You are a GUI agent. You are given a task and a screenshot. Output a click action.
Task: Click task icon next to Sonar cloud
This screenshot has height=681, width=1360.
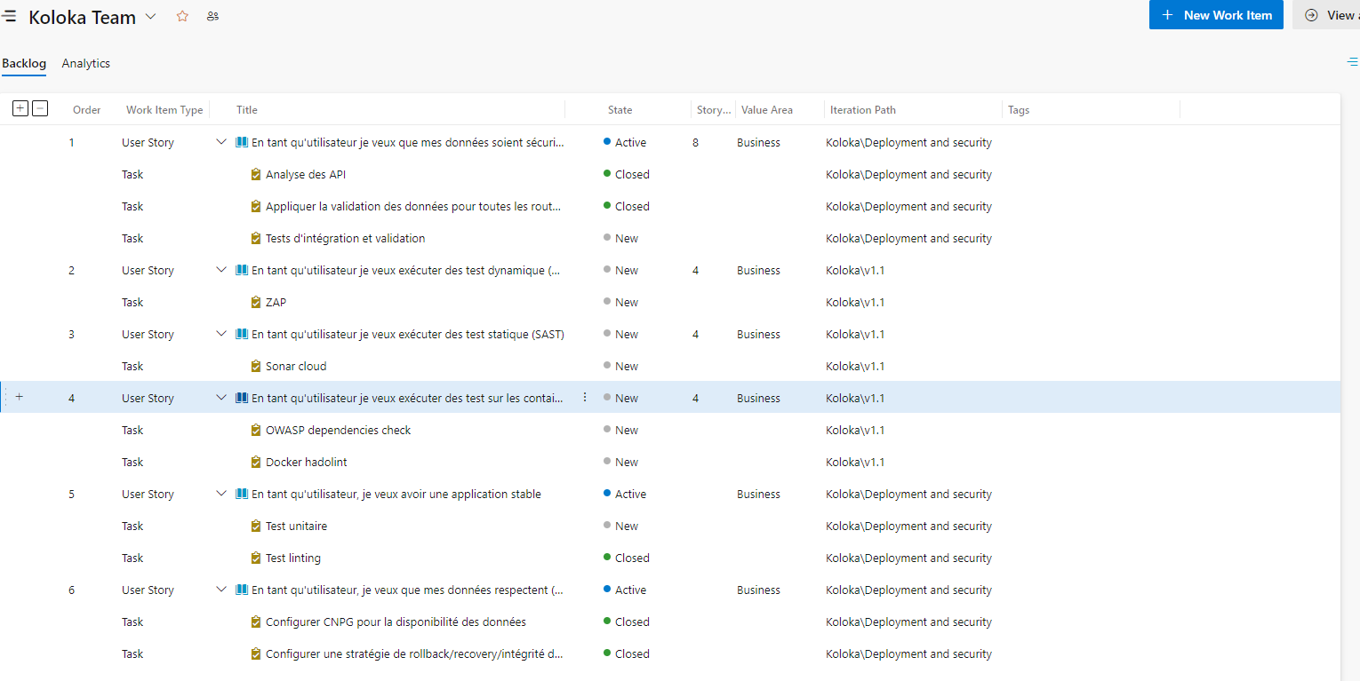[x=256, y=366]
